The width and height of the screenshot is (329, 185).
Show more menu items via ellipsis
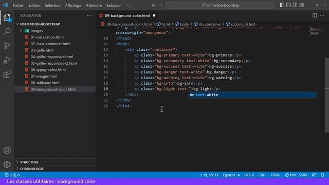(129, 5)
